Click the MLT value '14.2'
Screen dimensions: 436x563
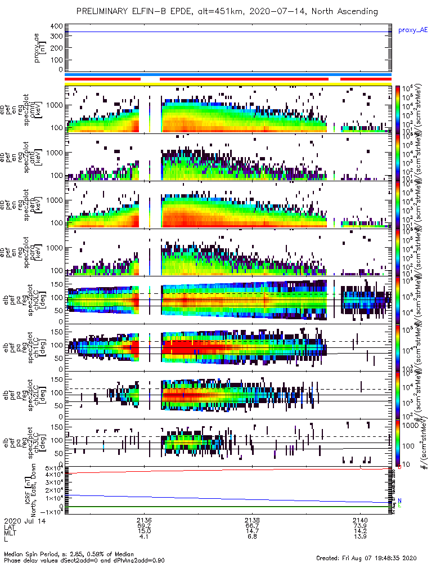click(360, 531)
